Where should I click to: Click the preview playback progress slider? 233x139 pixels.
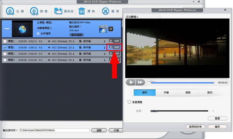(183, 83)
